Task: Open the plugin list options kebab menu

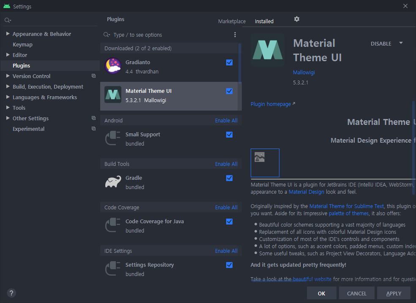Action: (x=235, y=35)
